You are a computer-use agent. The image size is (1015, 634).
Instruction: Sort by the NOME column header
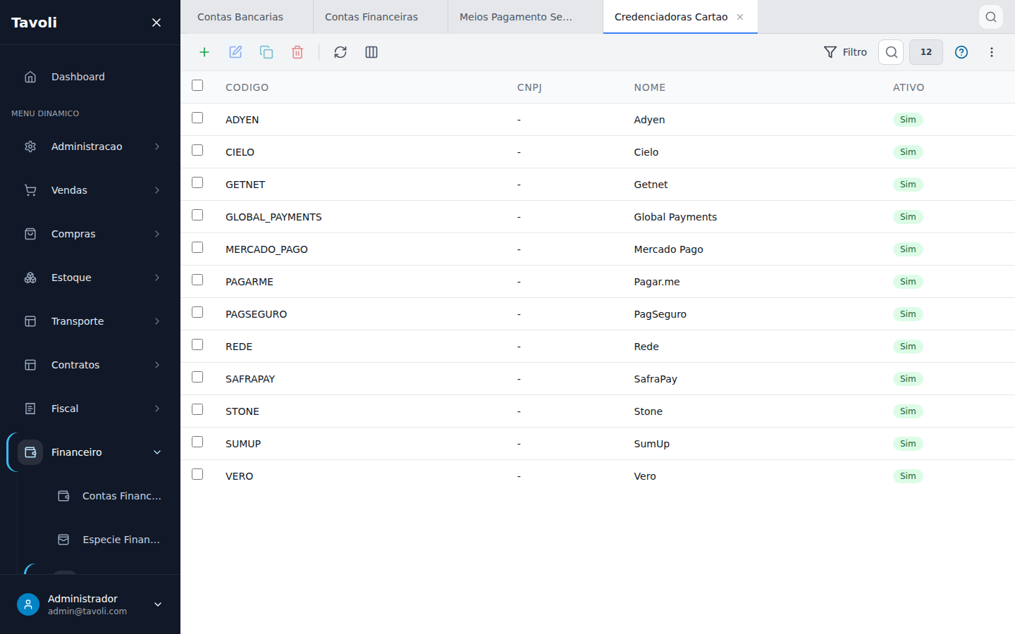[650, 87]
